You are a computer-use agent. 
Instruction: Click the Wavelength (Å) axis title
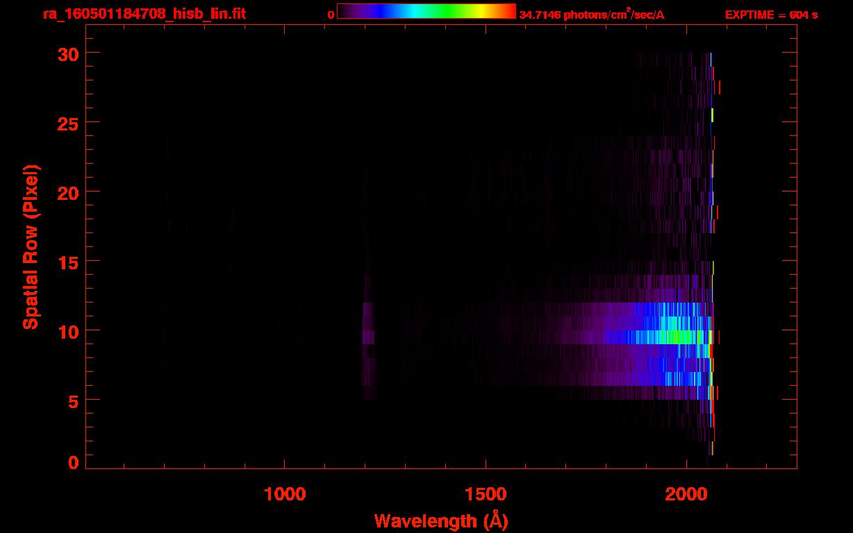click(x=441, y=521)
